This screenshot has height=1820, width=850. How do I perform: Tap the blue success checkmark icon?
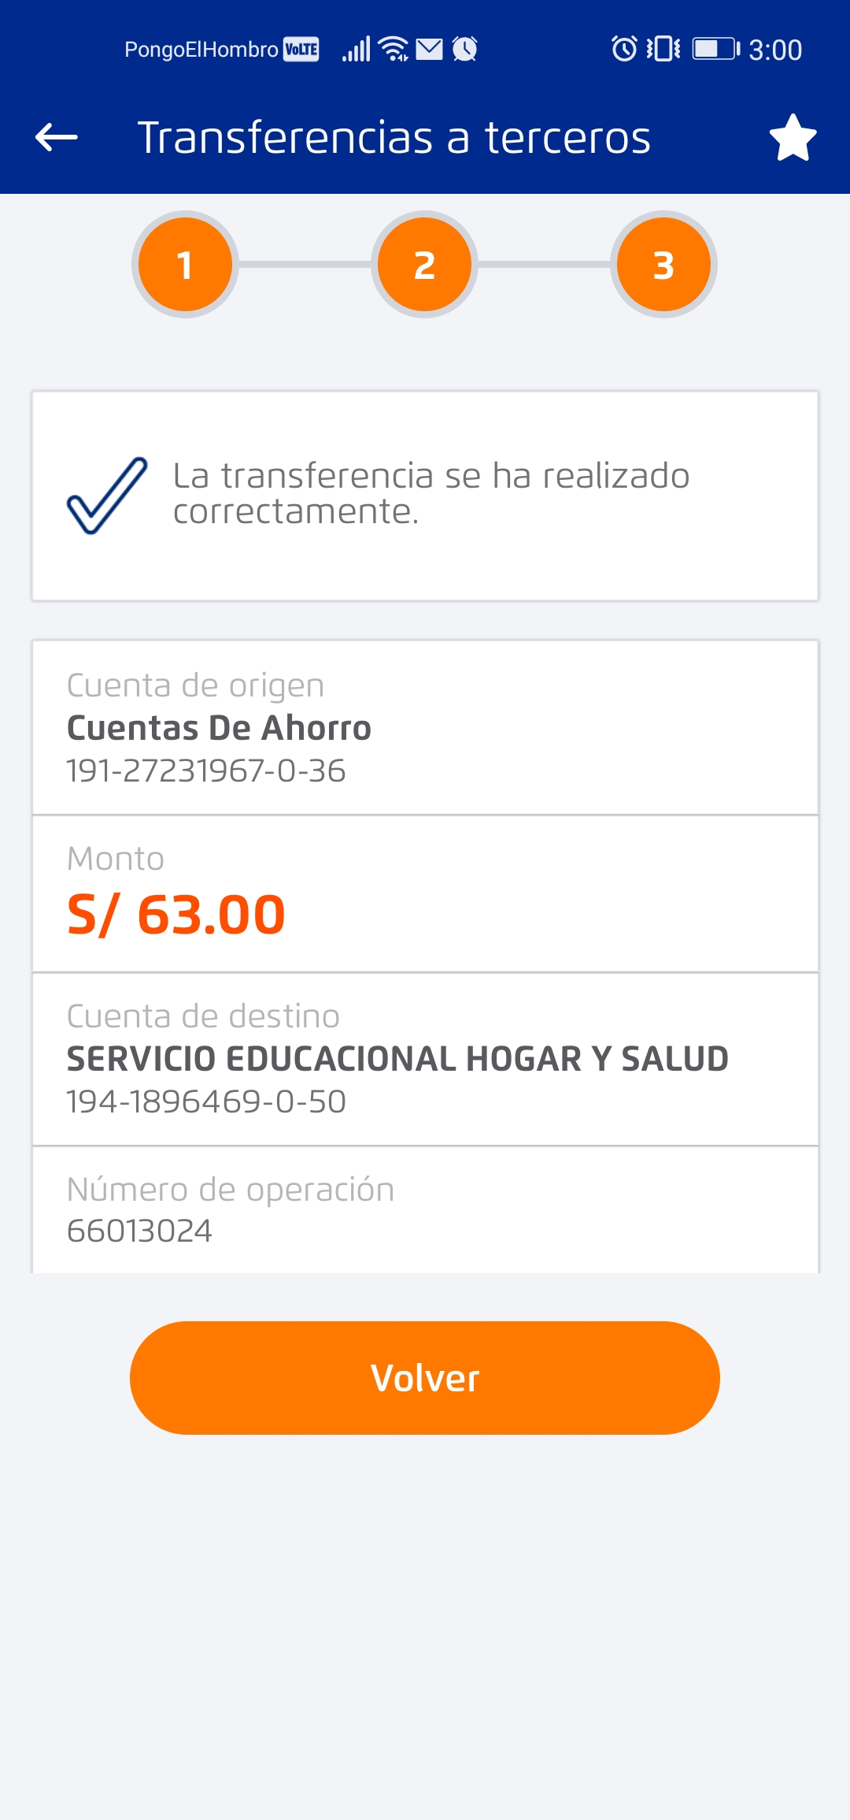click(x=107, y=496)
